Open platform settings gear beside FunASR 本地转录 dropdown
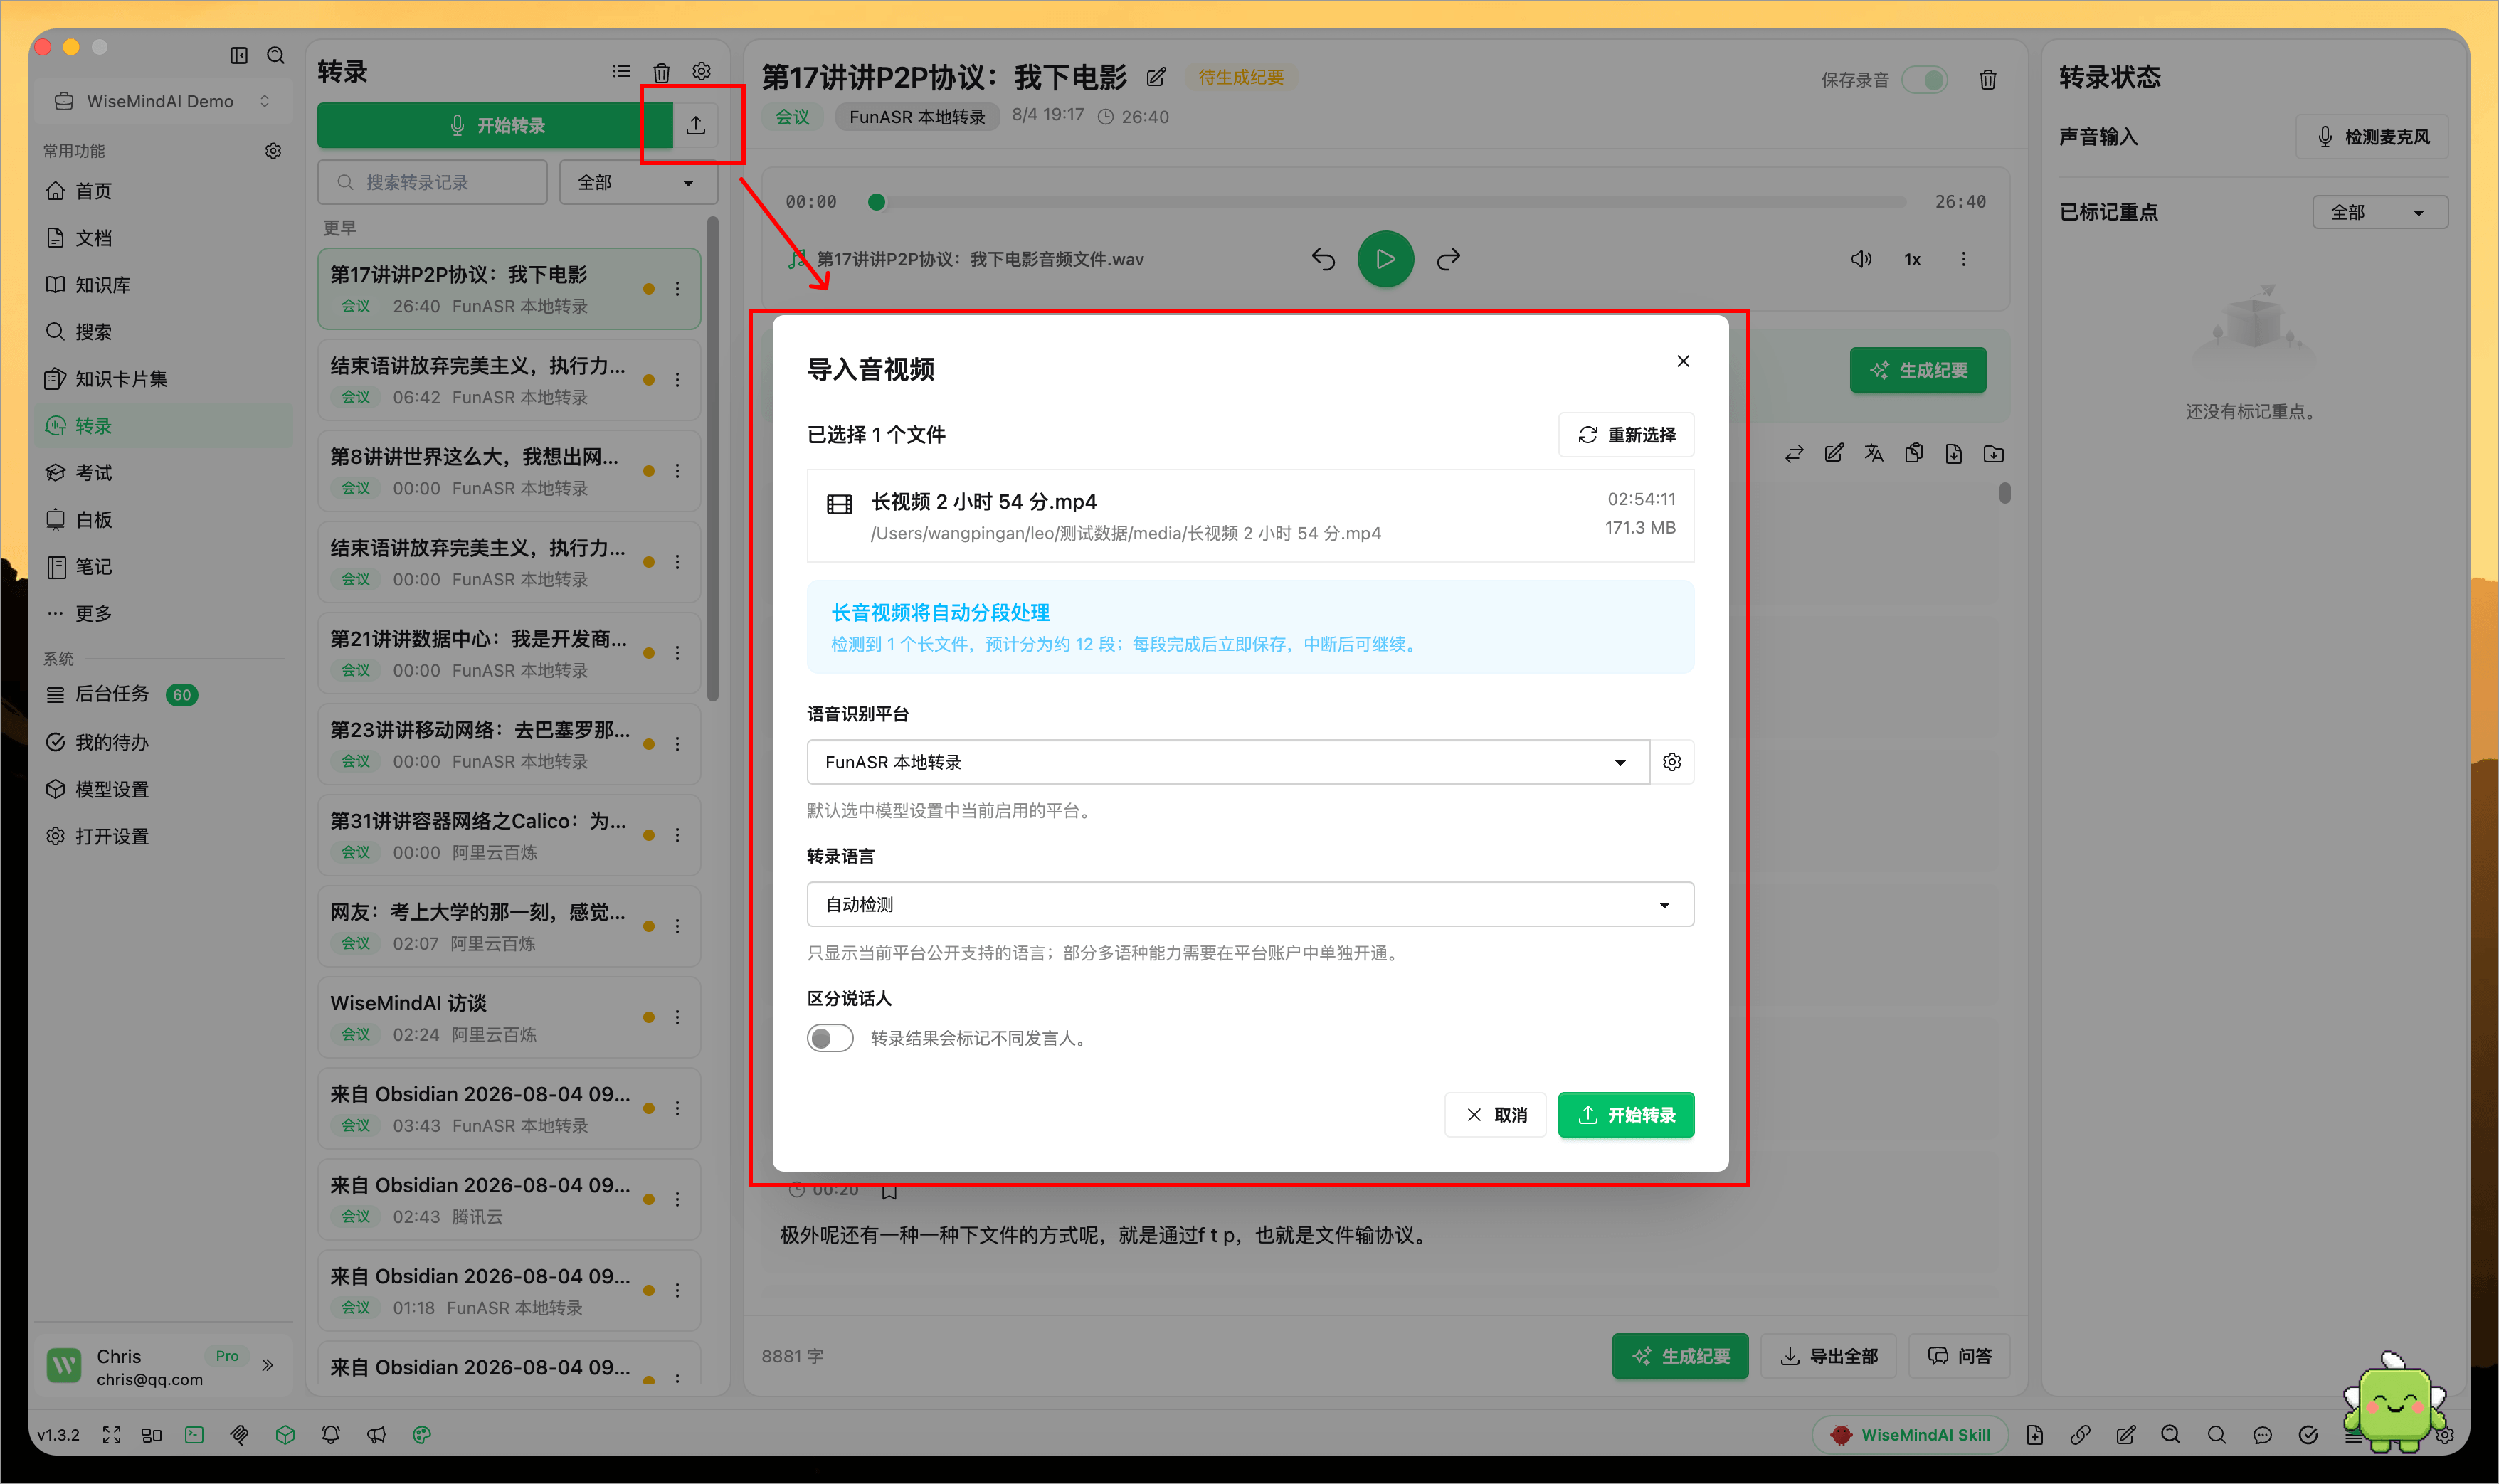Image resolution: width=2499 pixels, height=1484 pixels. pos(1672,762)
